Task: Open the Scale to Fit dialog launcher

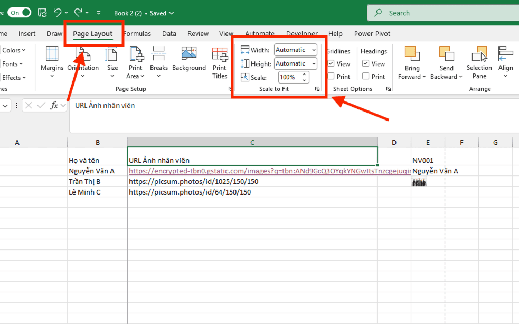Action: 317,89
